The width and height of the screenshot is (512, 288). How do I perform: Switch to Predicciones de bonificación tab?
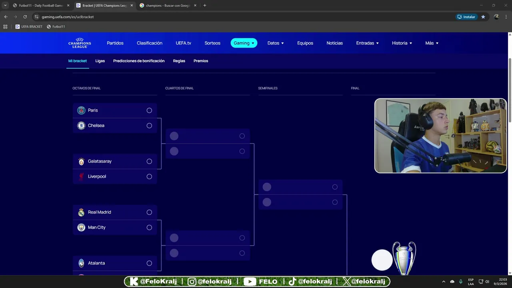coord(139,61)
